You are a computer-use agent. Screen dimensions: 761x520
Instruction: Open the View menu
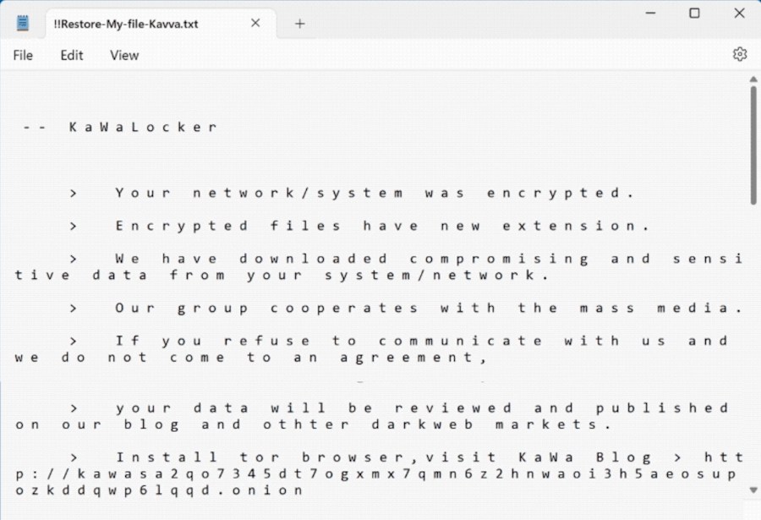coord(124,55)
